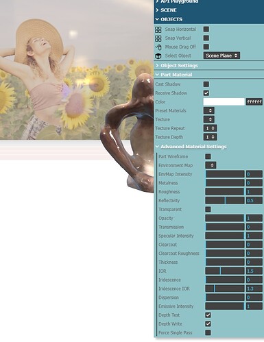Click the Texture Repeat stepper
The height and width of the screenshot is (342, 264).
click(x=210, y=128)
